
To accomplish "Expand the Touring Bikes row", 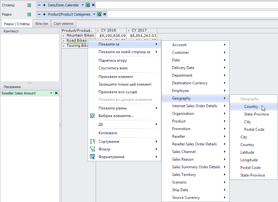I will 64,46.
